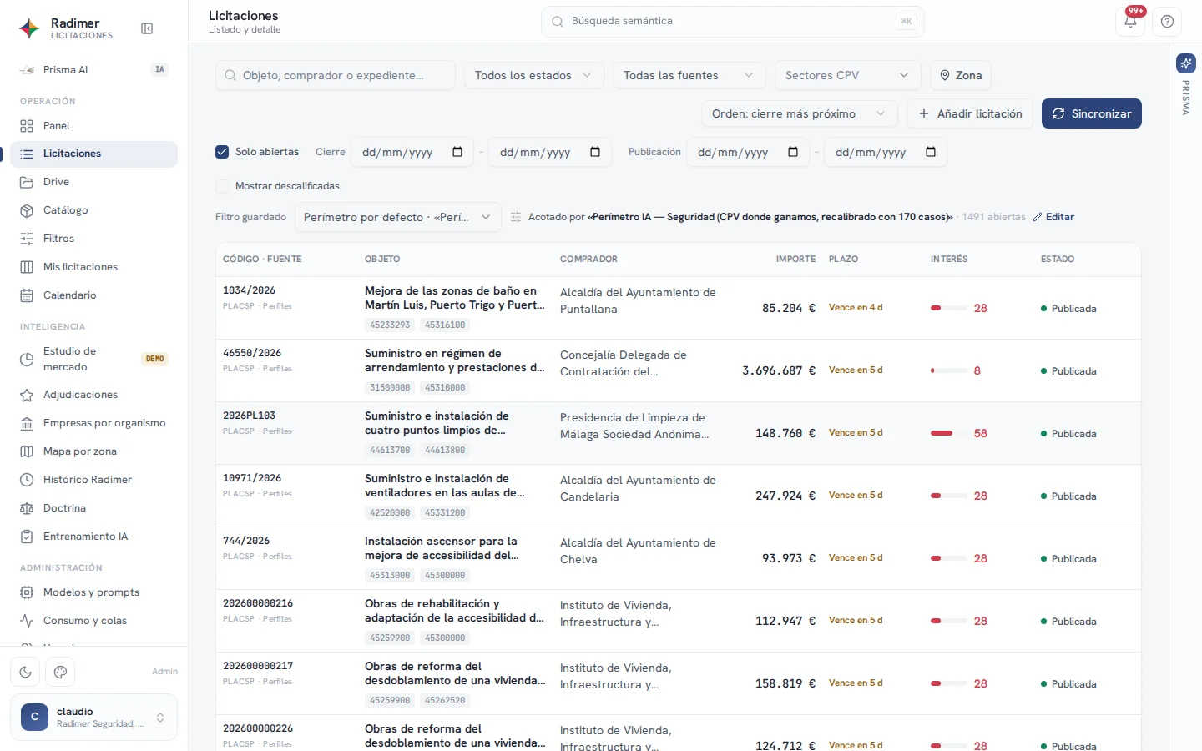The width and height of the screenshot is (1202, 751).
Task: Click the Drive folder icon
Action: tap(27, 182)
